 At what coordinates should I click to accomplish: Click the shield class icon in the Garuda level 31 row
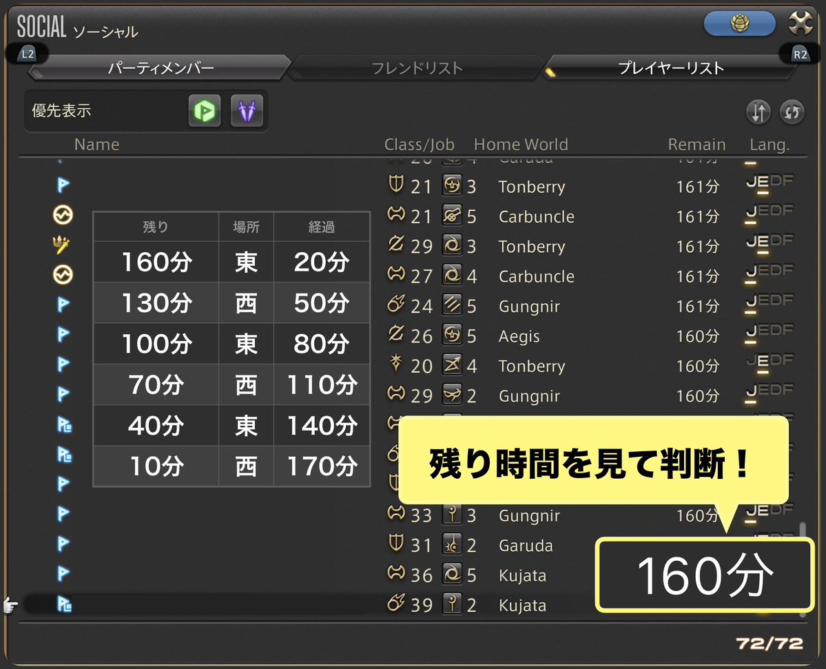pos(396,543)
